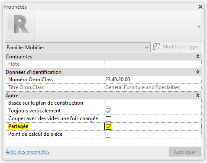Enable Point de calcul de pièce checkbox
The image size is (207, 163).
click(108, 134)
